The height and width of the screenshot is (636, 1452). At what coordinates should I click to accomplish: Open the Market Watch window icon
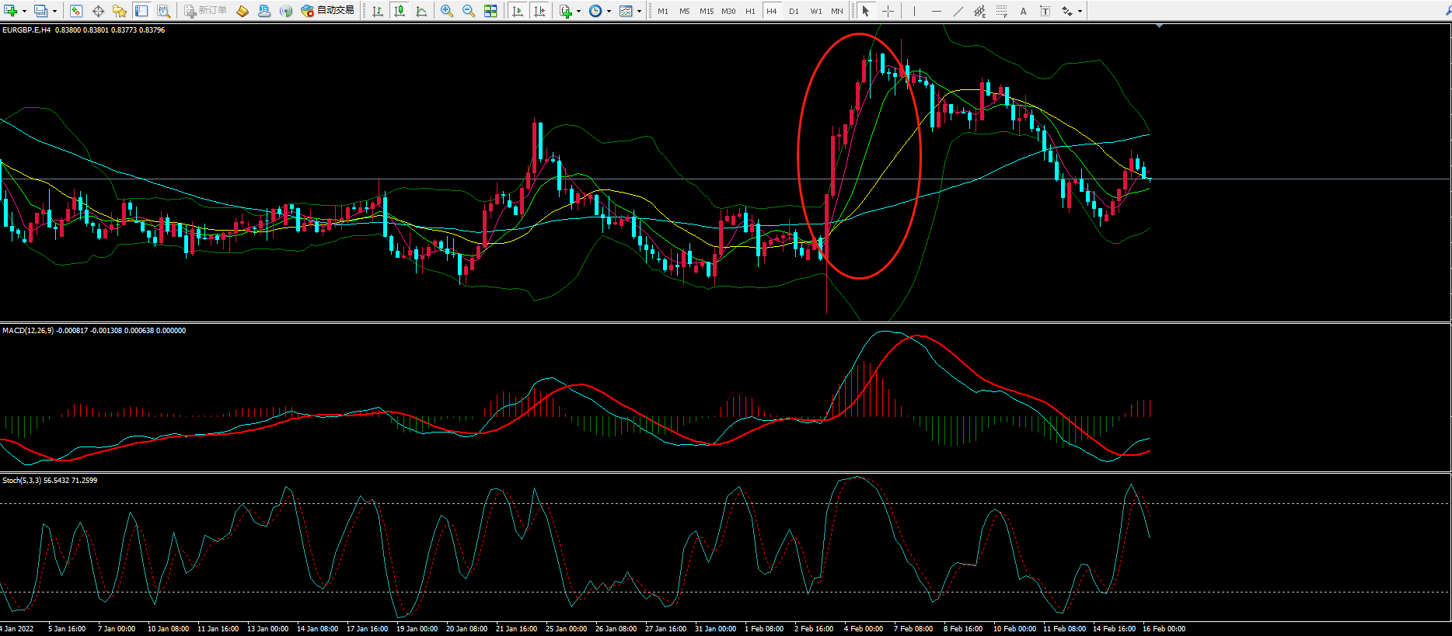[x=76, y=11]
